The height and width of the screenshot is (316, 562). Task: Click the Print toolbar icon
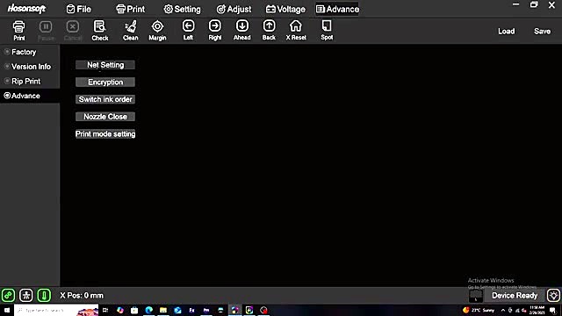(x=19, y=31)
